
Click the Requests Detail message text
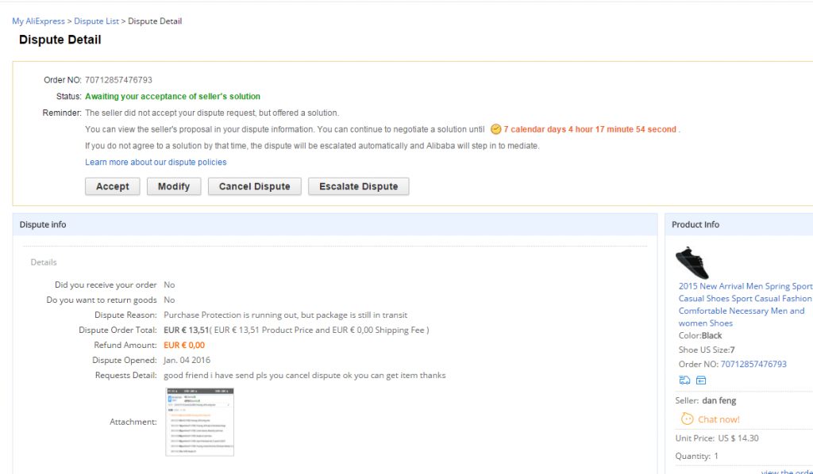point(305,375)
